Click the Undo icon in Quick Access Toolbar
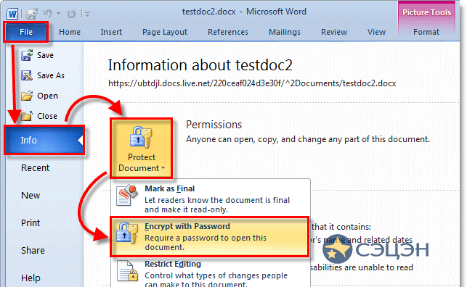Image resolution: width=467 pixels, height=287 pixels. (47, 13)
